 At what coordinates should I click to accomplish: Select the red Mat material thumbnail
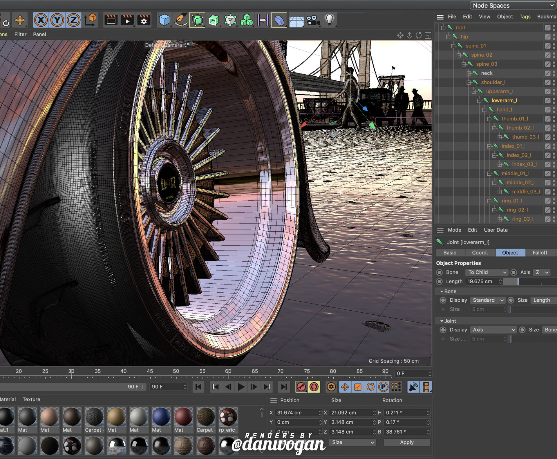(x=183, y=417)
